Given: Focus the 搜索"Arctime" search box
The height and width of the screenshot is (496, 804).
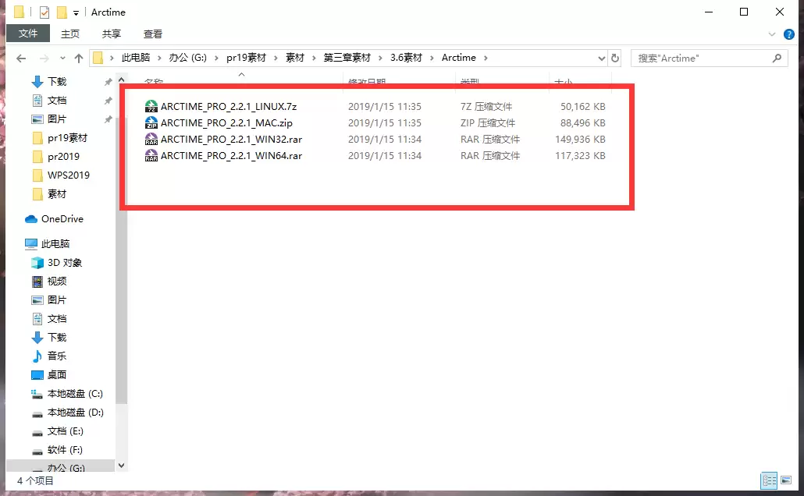Looking at the screenshot, I should click(x=710, y=58).
